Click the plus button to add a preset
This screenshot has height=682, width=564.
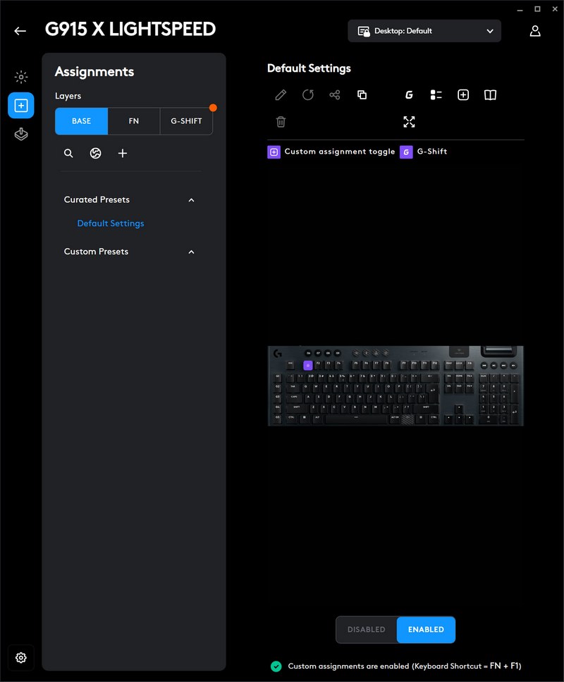pos(123,153)
